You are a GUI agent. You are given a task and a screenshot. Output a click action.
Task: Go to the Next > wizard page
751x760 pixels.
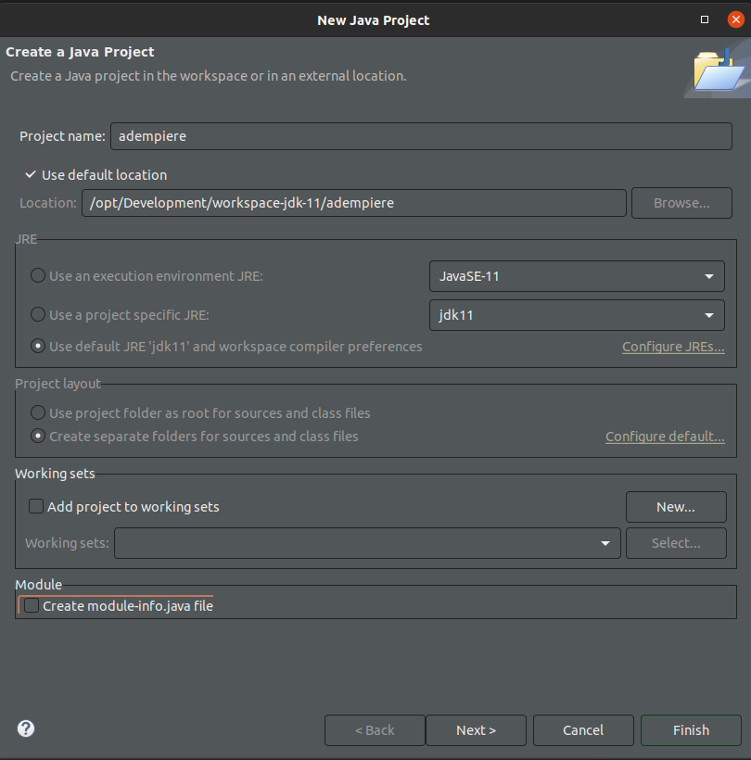[x=476, y=730]
